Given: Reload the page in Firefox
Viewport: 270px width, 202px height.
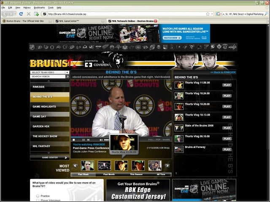Looking at the screenshot, I should (x=21, y=14).
